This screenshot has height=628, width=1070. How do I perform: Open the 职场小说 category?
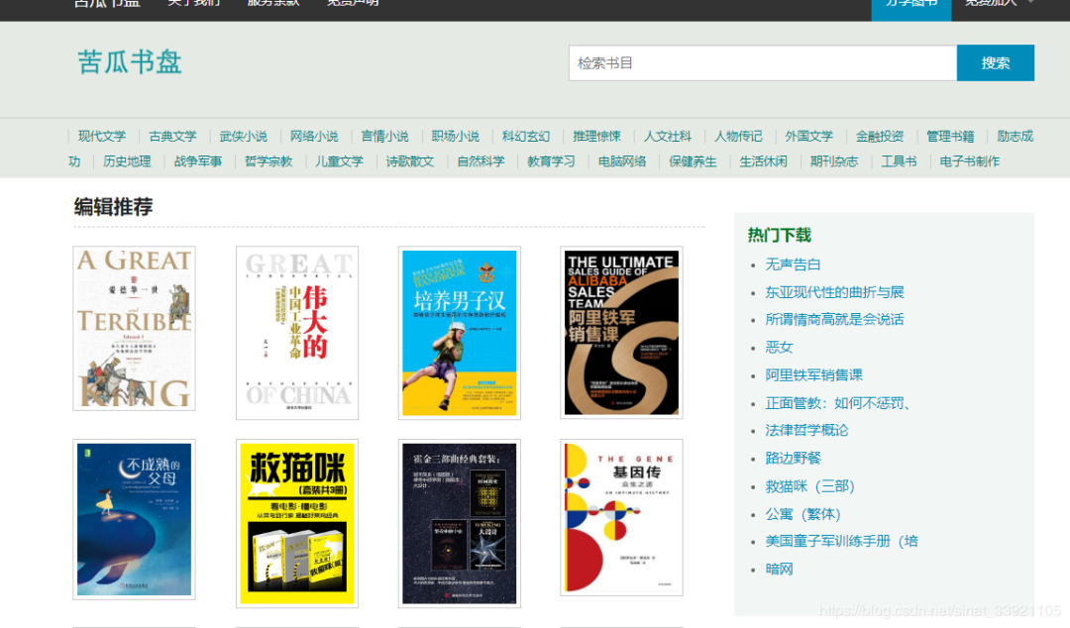pos(455,136)
